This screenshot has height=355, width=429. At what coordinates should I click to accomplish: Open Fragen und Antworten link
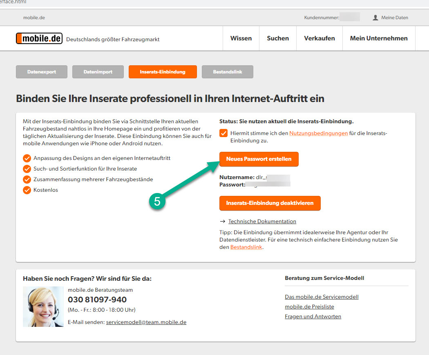(x=313, y=317)
